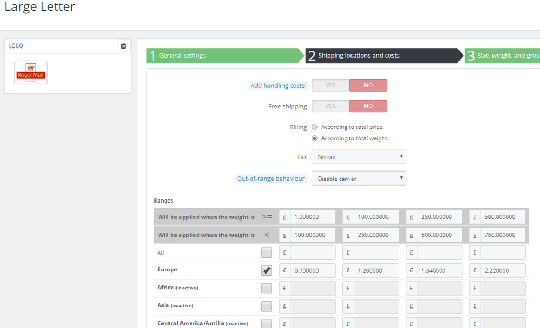Edit Europe price 1.640000 field

point(440,270)
